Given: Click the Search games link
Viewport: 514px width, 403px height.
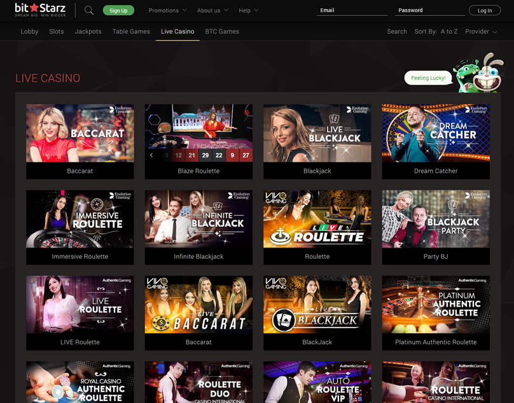Looking at the screenshot, I should [397, 31].
